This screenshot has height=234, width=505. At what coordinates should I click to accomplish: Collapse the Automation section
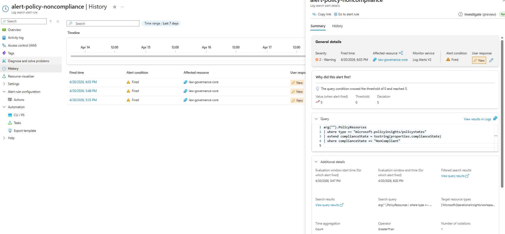pos(16,107)
